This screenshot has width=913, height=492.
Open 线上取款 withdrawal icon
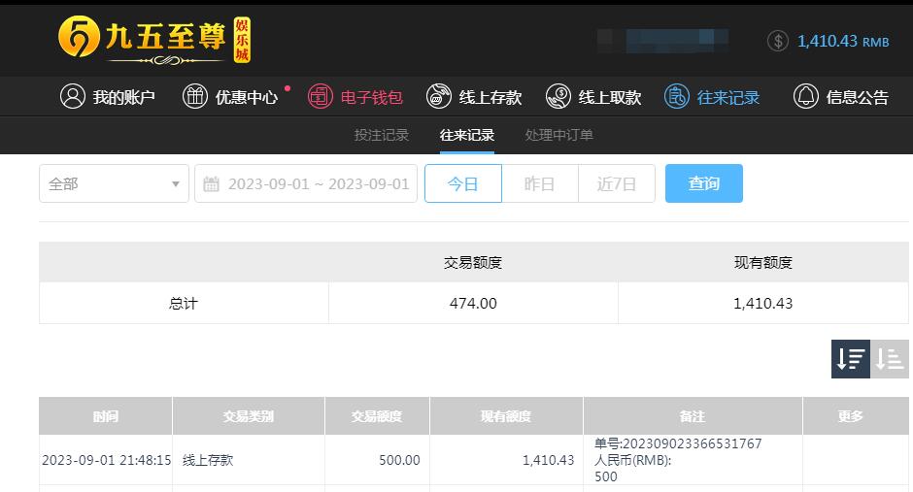coord(558,96)
